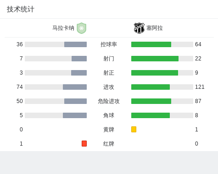This screenshot has width=218, height=174.
Task: Select the 黄牌 stat label
Action: pyautogui.click(x=109, y=130)
